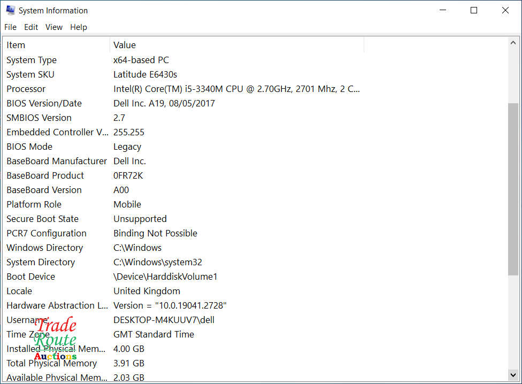Screen dimensions: 522x384
Task: Maximize the System Information window
Action: point(474,10)
